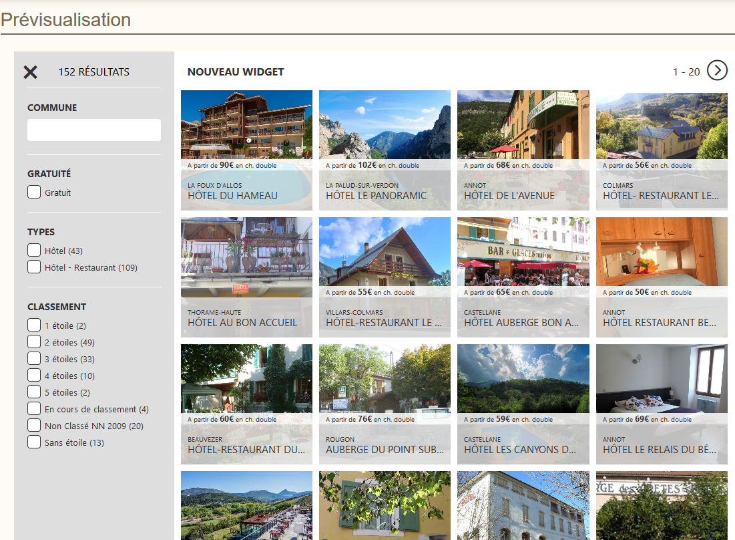Toggle the 1 étoile (2) checkbox

[34, 325]
